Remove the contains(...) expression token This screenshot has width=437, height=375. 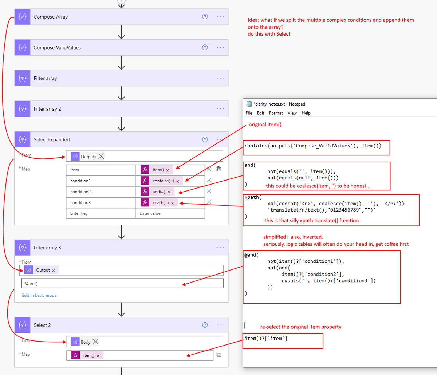pyautogui.click(x=178, y=181)
